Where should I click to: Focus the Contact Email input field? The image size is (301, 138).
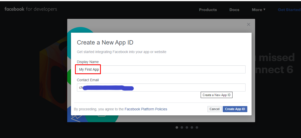tap(161, 87)
